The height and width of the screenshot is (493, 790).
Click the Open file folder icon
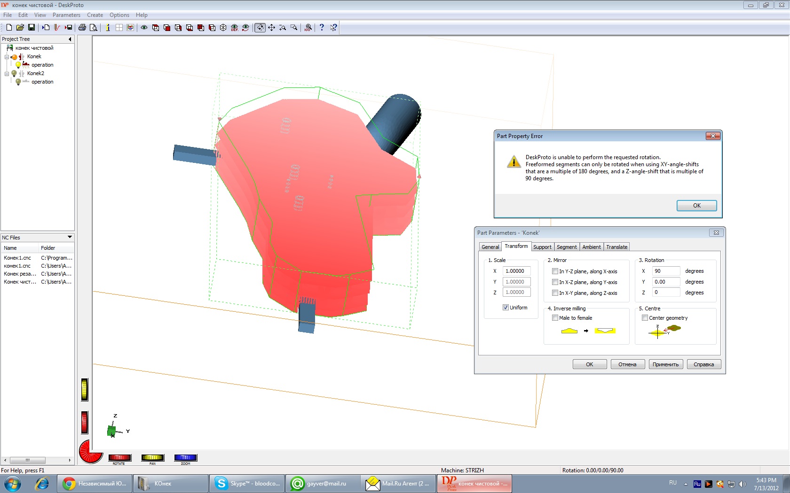coord(20,28)
